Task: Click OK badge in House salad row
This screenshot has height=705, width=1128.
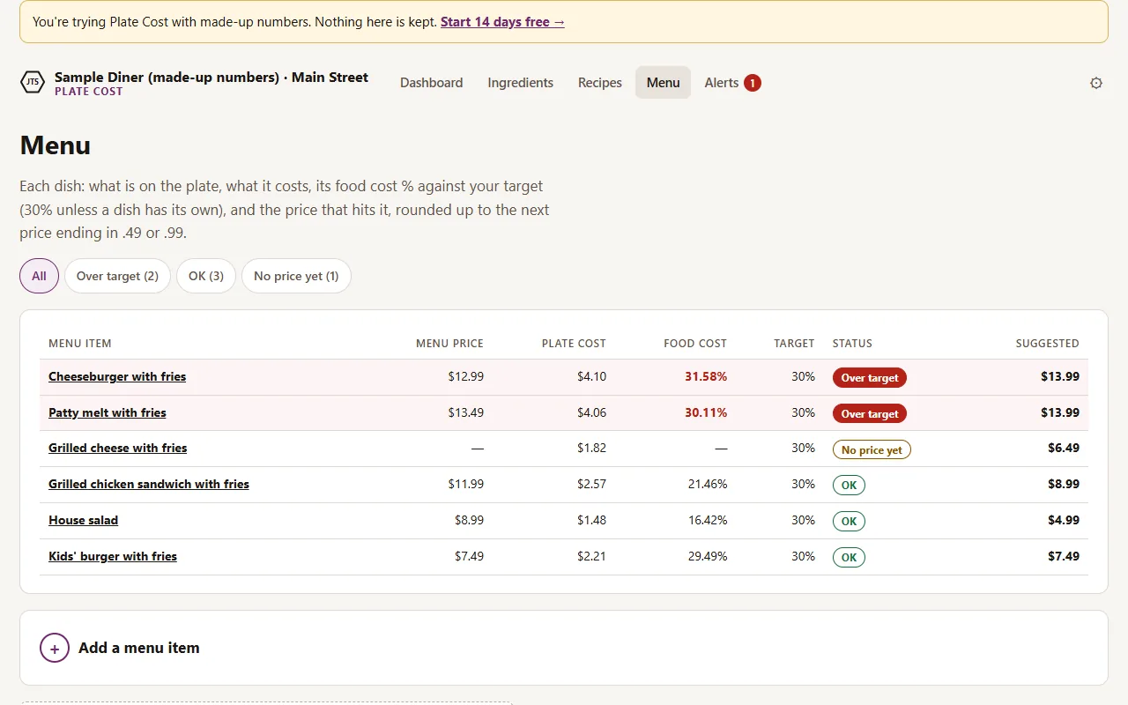Action: (x=849, y=522)
